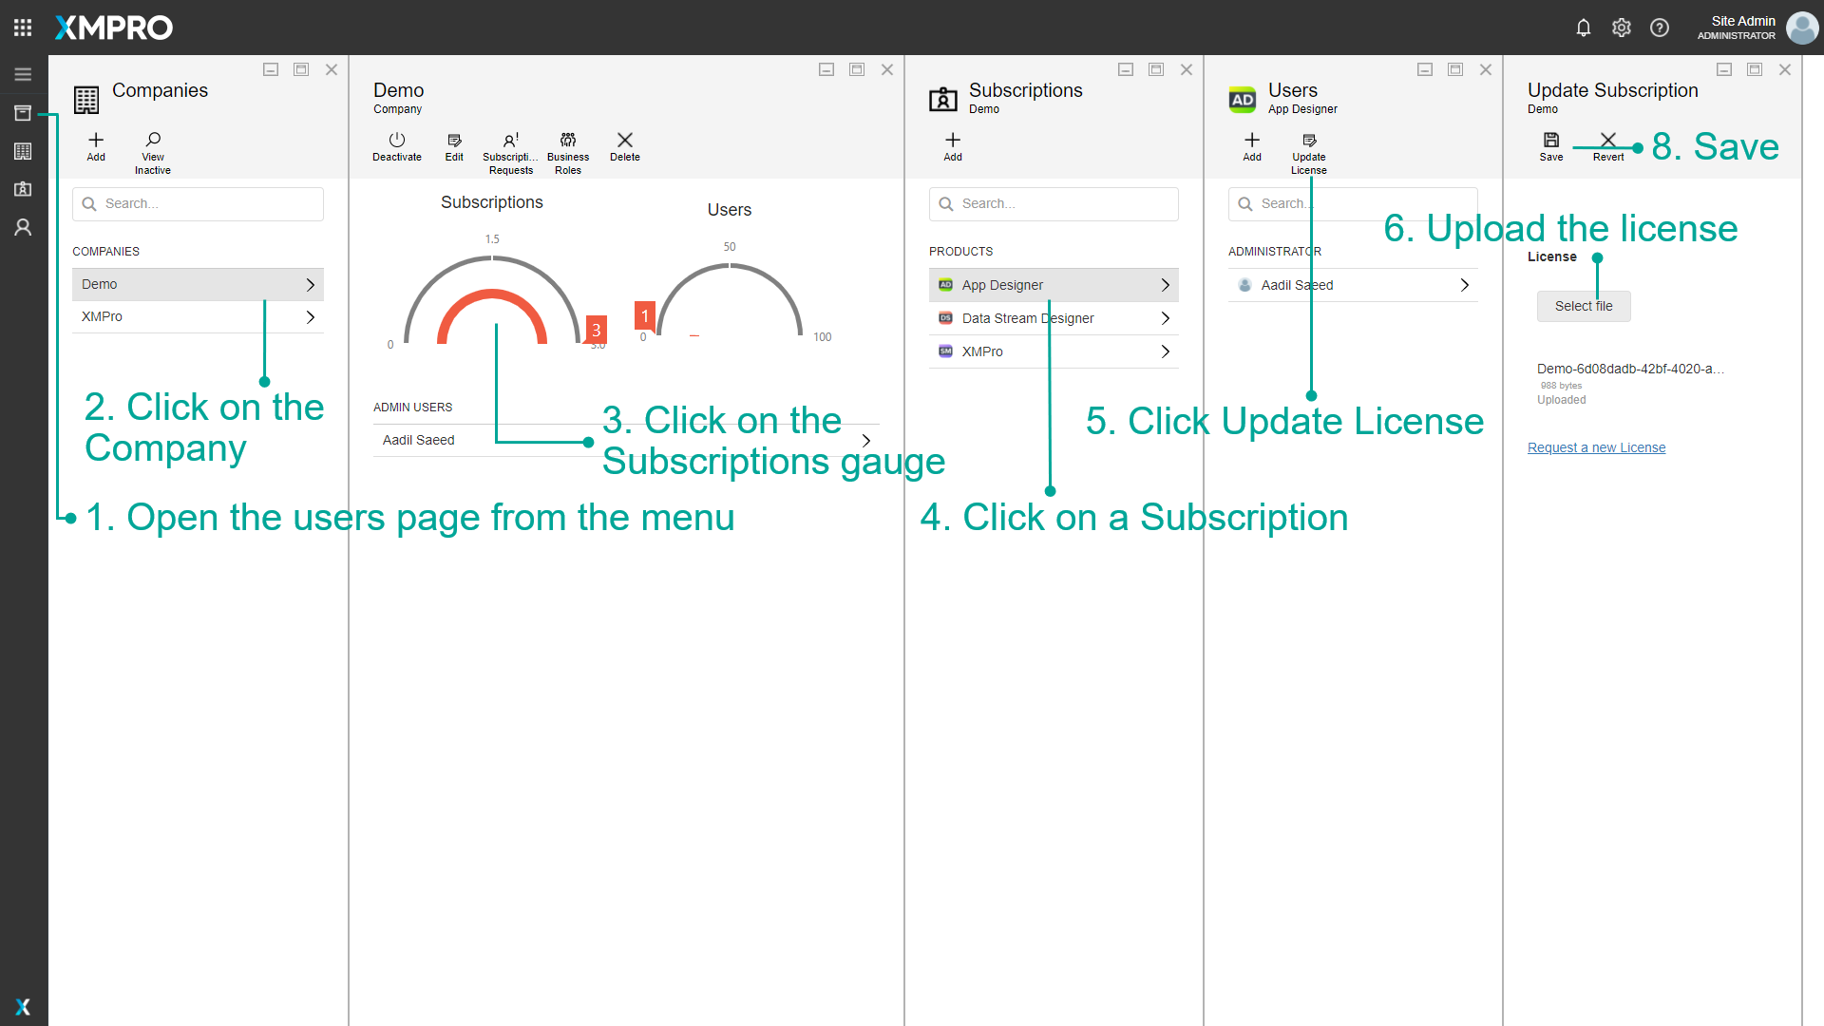Screen dimensions: 1824x1026
Task: Click the Subscriptions search field
Action: 1054,204
